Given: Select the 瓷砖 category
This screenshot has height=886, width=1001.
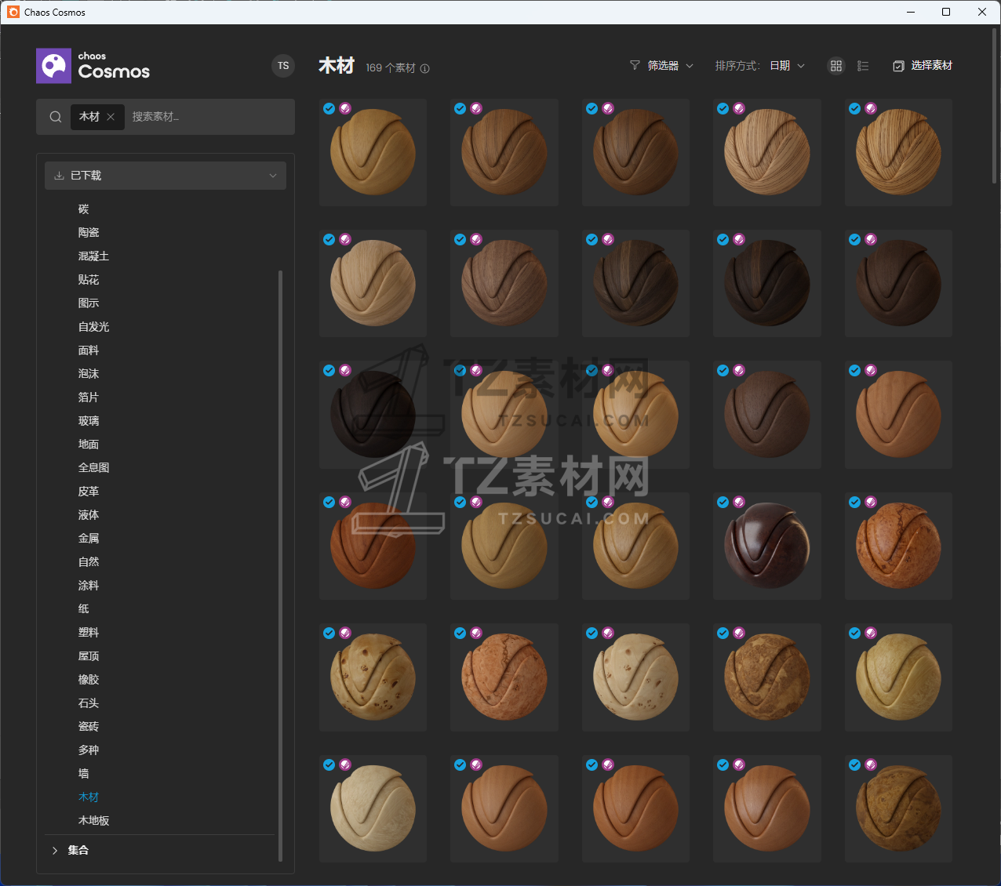Looking at the screenshot, I should (89, 727).
